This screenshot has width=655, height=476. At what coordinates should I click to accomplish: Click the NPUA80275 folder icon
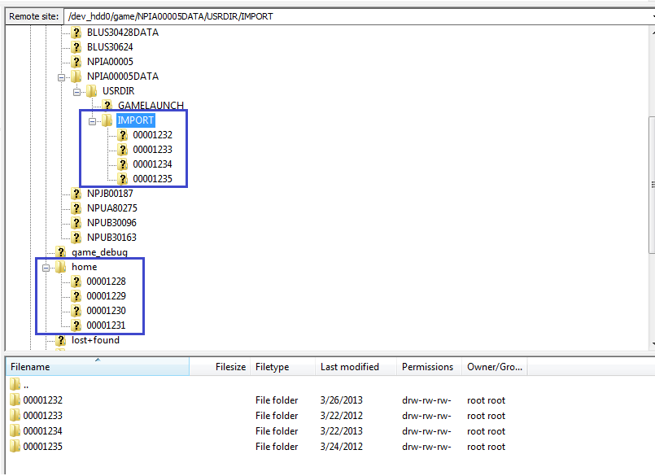76,208
